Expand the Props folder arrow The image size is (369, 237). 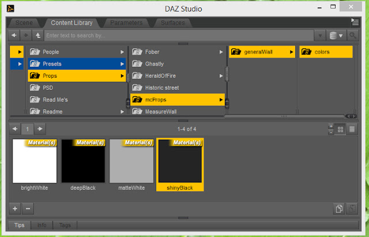pyautogui.click(x=122, y=76)
